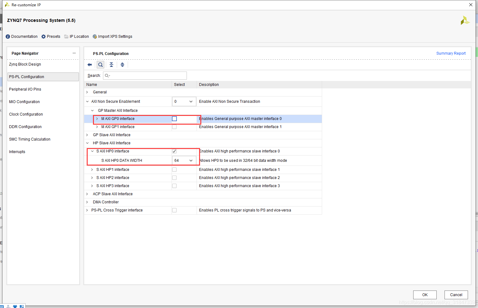Expand S AXI HP1 interface row
This screenshot has width=478, height=308.
(x=92, y=170)
